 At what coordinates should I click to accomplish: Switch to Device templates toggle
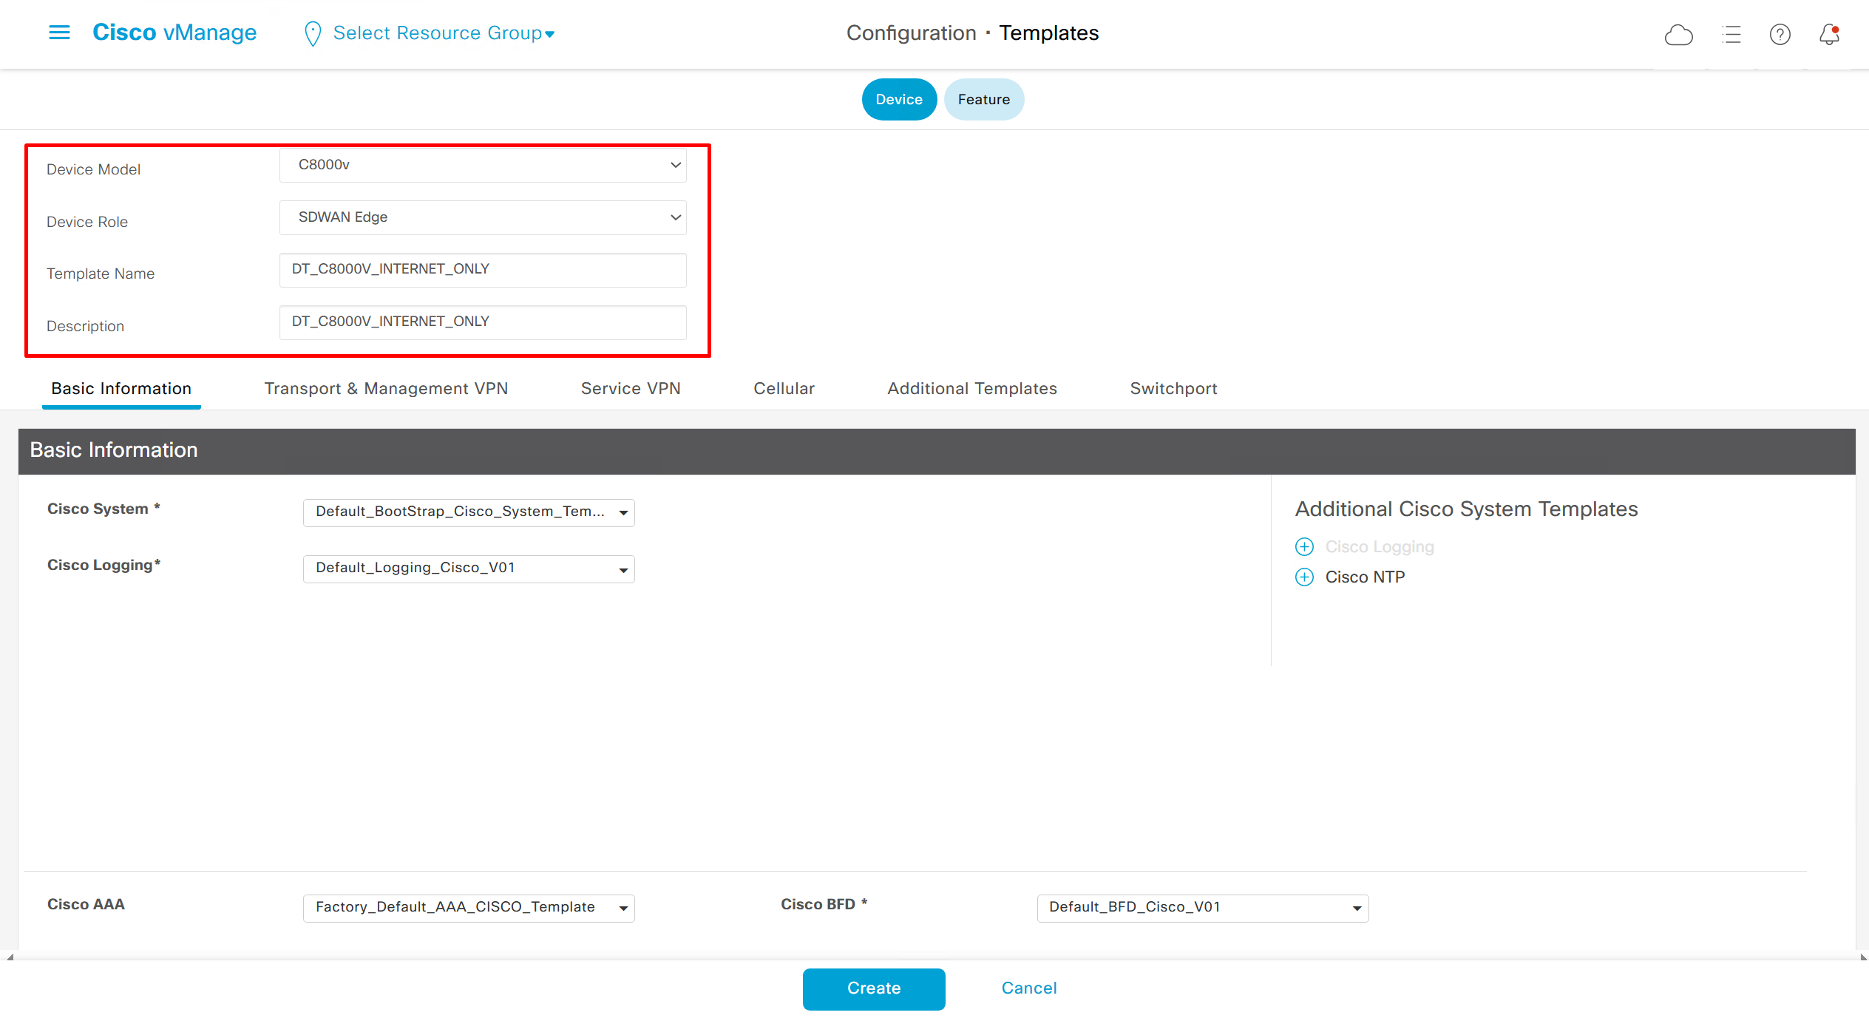coord(898,99)
